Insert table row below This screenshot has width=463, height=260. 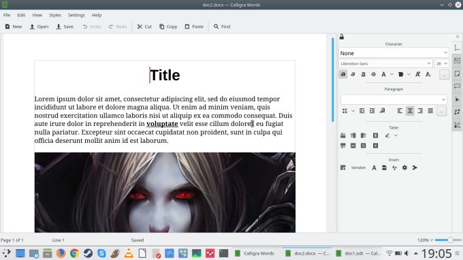point(342,146)
